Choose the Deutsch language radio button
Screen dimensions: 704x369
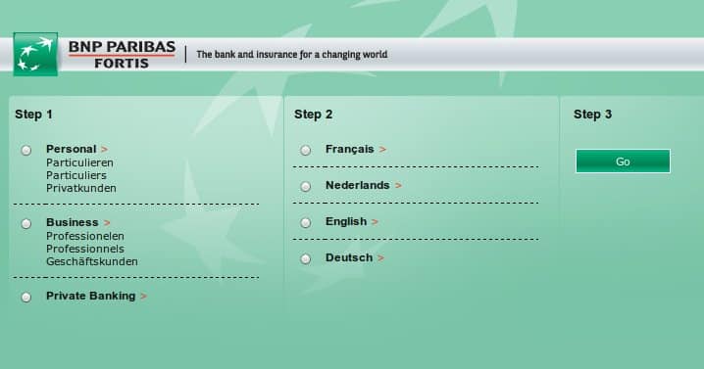[x=306, y=259]
